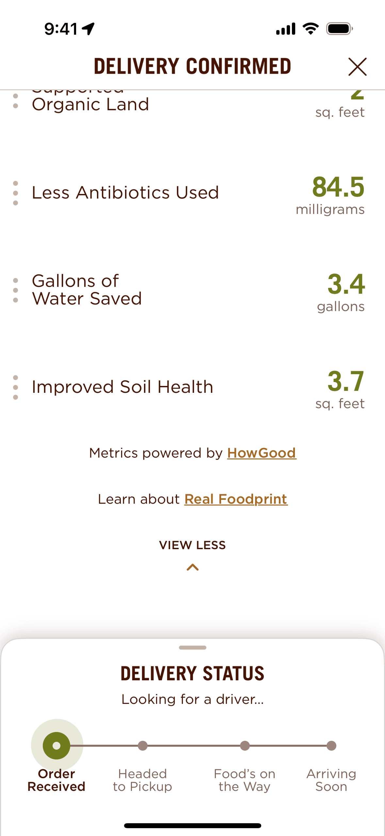Open the Real Foodprint link
This screenshot has width=385, height=836.
point(236,499)
